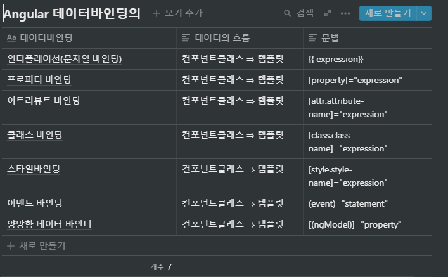
Task: Open the 클래스 바인딩 page
Action: coord(35,135)
